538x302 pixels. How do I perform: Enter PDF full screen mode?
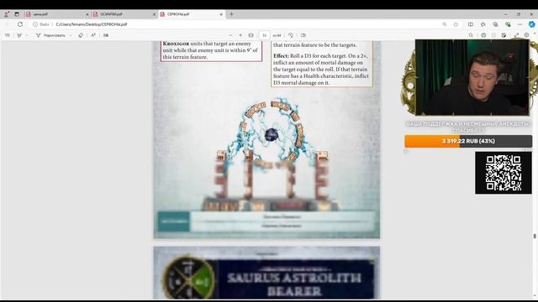coord(516,35)
